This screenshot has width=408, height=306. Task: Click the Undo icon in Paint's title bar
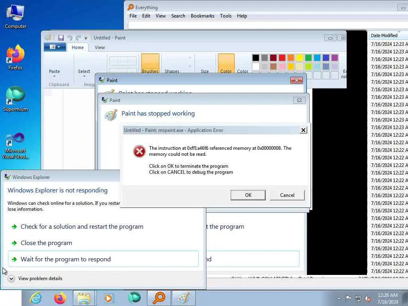[70, 38]
